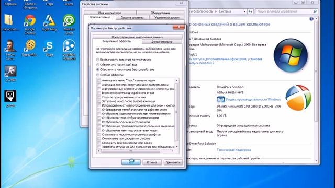Check Отображать тени, отбрасываемые окнами
The image size is (335, 188).
(99, 118)
